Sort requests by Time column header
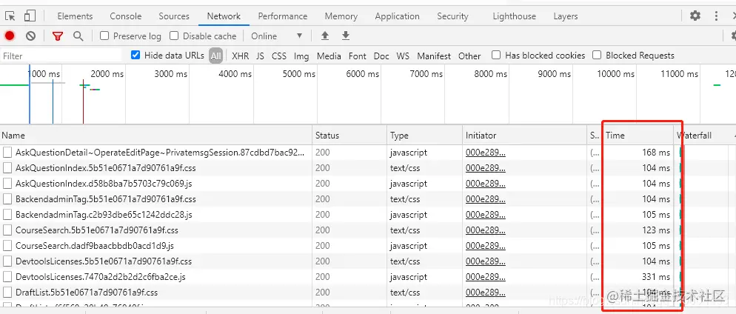Viewport: 736px width, 314px height. [x=616, y=136]
